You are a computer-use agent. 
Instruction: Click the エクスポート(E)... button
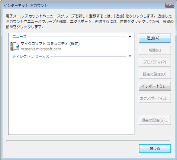click(155, 98)
